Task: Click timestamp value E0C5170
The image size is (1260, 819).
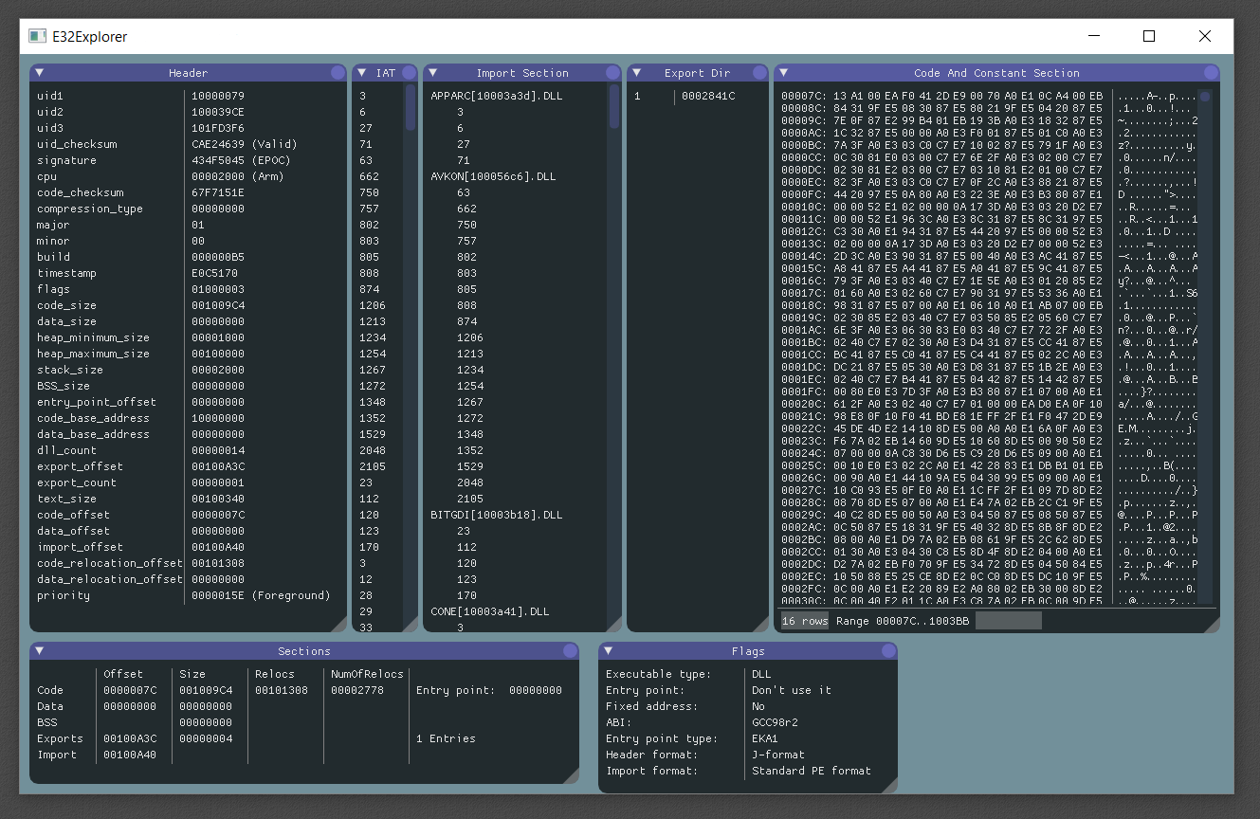Action: [x=214, y=273]
